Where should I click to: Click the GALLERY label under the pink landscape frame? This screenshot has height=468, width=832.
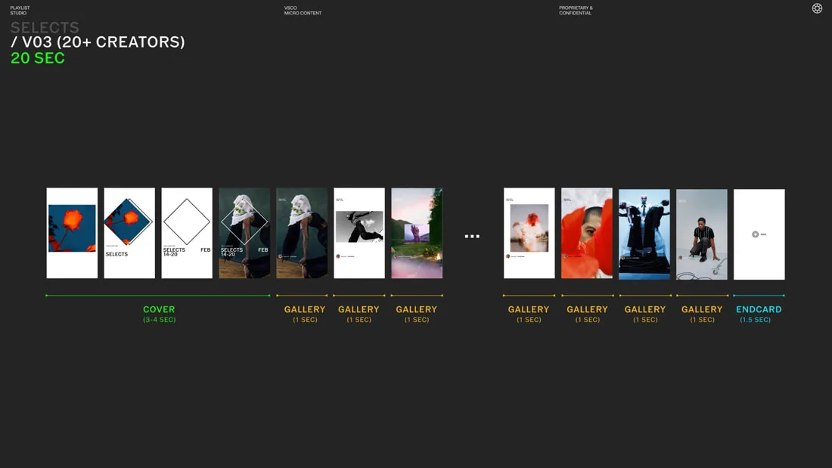click(x=417, y=309)
